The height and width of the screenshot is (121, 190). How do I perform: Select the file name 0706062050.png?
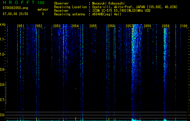(15, 8)
